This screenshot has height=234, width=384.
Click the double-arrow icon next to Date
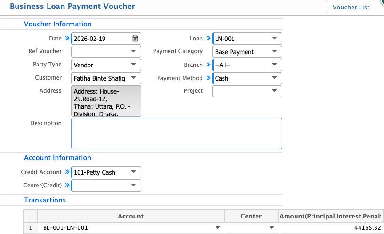tap(67, 39)
